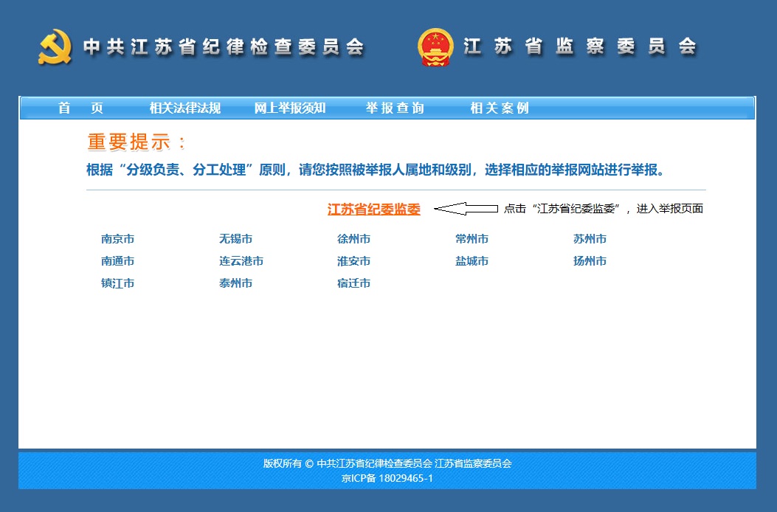Click the 淮安市 link
The image size is (777, 512).
[x=353, y=261]
